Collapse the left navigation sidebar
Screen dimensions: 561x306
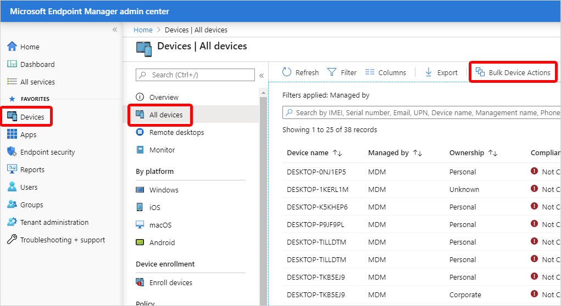tap(115, 30)
